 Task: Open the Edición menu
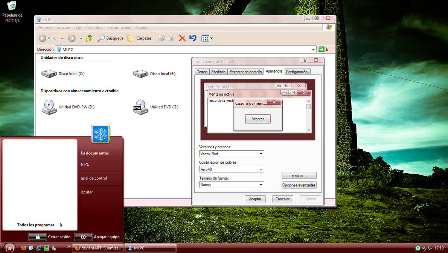[x=63, y=27]
